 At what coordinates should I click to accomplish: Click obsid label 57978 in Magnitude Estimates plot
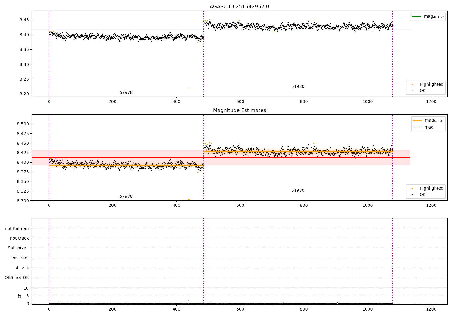[126, 197]
